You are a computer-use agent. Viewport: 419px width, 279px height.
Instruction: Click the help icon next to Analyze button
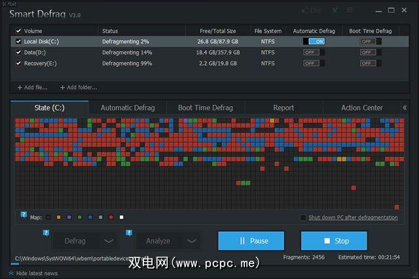pyautogui.click(x=129, y=232)
